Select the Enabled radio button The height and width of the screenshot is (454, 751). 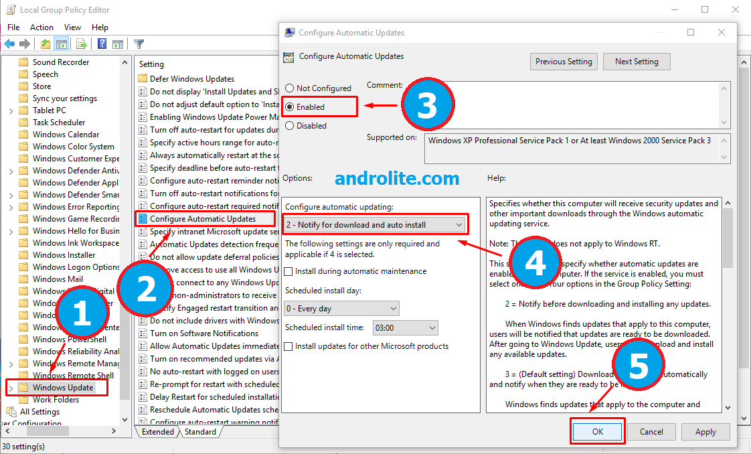click(290, 106)
